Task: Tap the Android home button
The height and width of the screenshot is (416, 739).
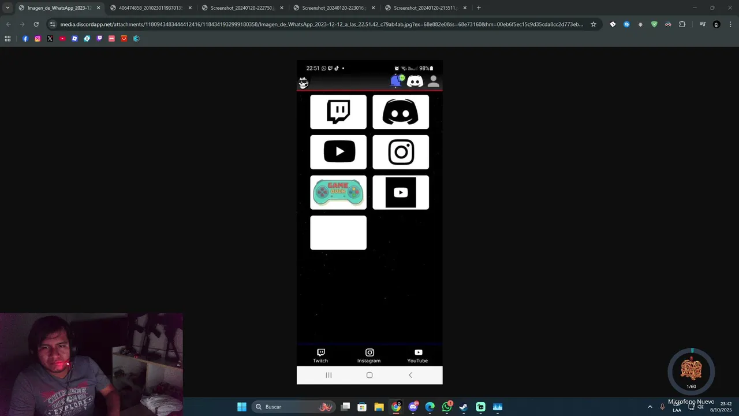Action: click(369, 375)
